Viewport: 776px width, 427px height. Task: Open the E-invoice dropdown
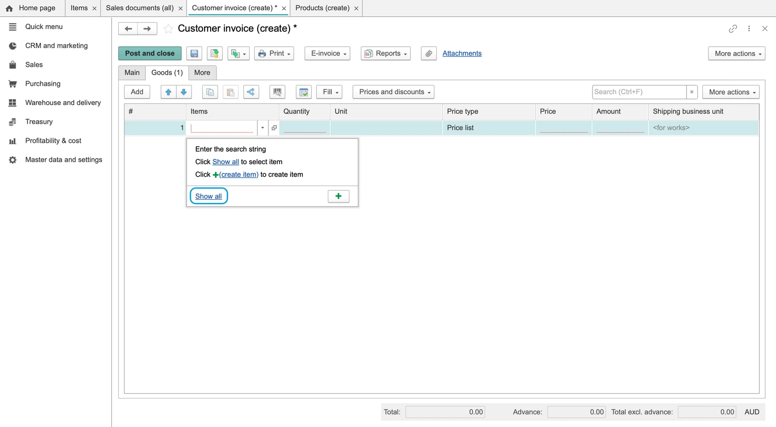tap(327, 53)
